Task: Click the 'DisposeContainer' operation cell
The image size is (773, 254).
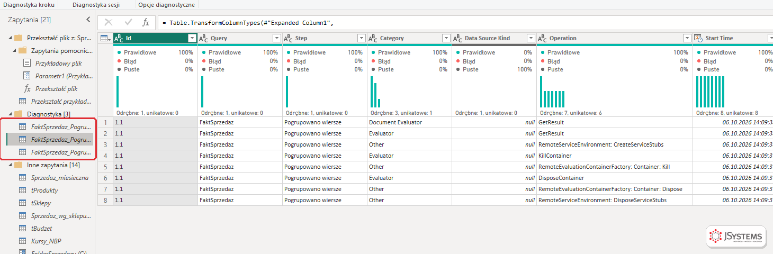Action: pyautogui.click(x=615, y=178)
